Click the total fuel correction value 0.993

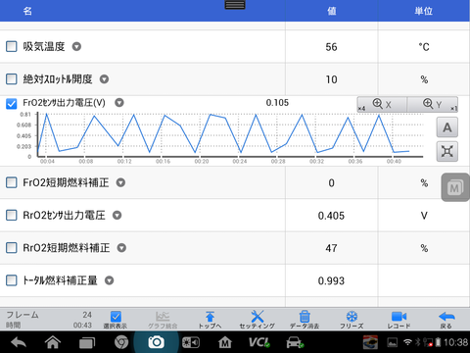[x=331, y=280]
